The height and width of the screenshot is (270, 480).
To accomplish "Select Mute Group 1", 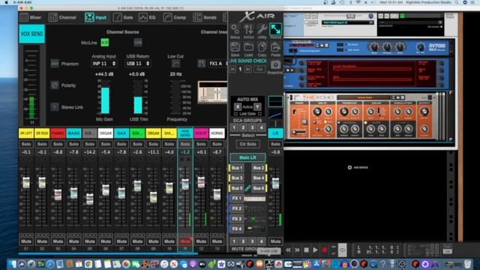I will pos(234,241).
